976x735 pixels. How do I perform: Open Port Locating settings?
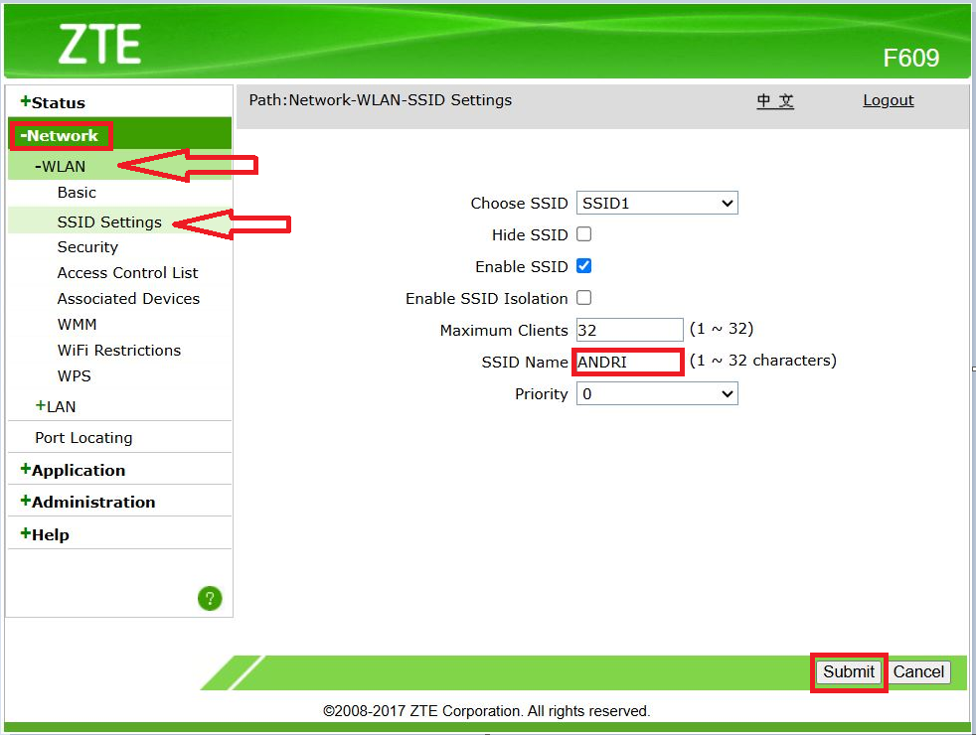coord(82,437)
